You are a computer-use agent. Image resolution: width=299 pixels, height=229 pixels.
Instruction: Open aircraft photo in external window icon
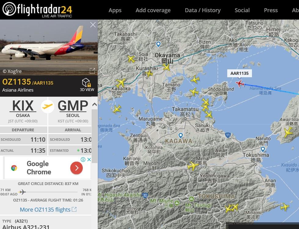pyautogui.click(x=92, y=71)
